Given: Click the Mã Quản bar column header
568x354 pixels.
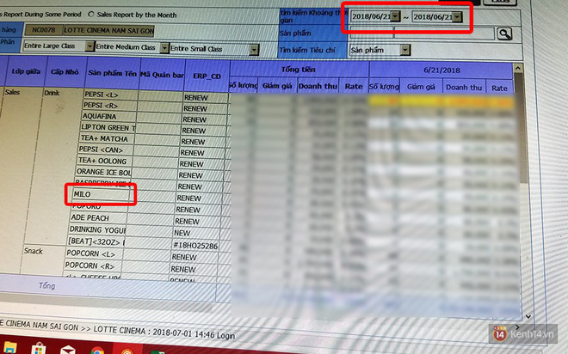Looking at the screenshot, I should 162,75.
